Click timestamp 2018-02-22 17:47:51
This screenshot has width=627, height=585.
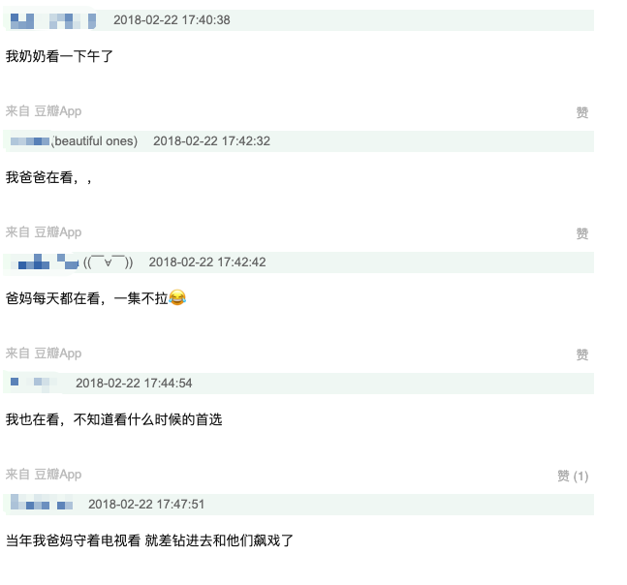coord(146,505)
